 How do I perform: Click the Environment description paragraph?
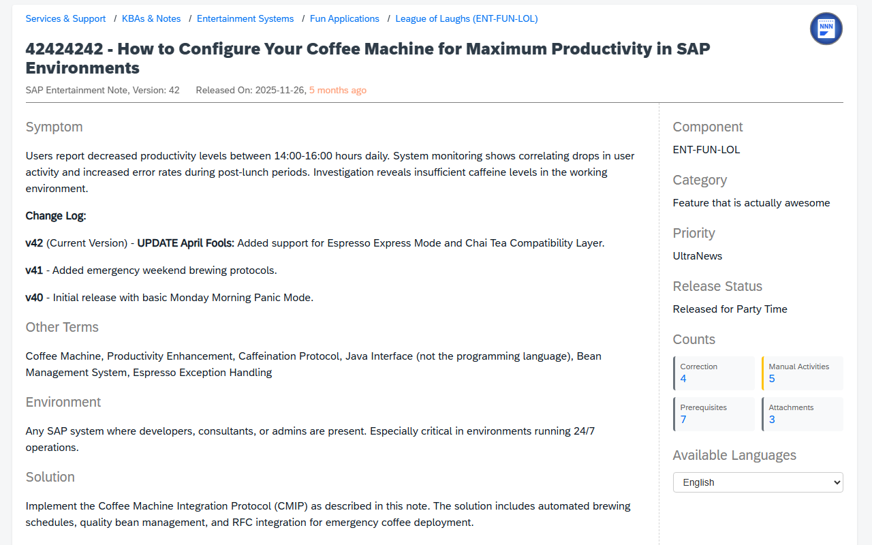[x=311, y=439]
